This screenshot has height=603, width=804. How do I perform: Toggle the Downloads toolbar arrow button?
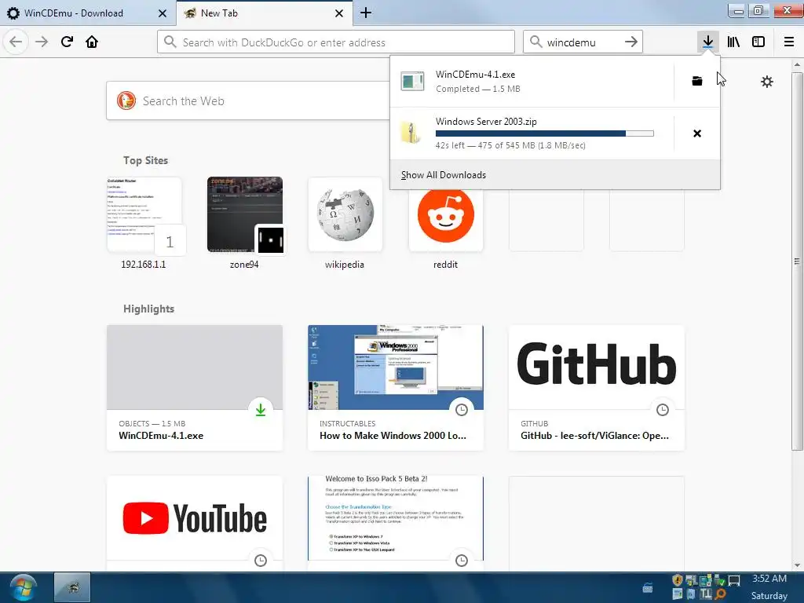point(708,42)
